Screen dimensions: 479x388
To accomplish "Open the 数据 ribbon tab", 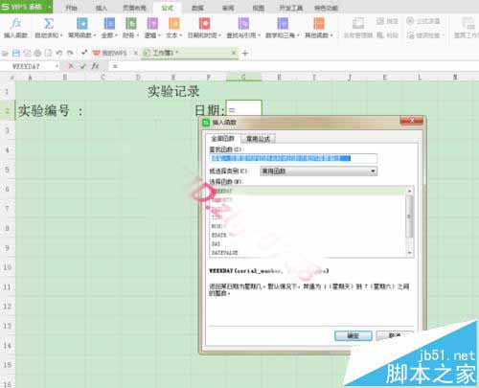I will (x=197, y=8).
